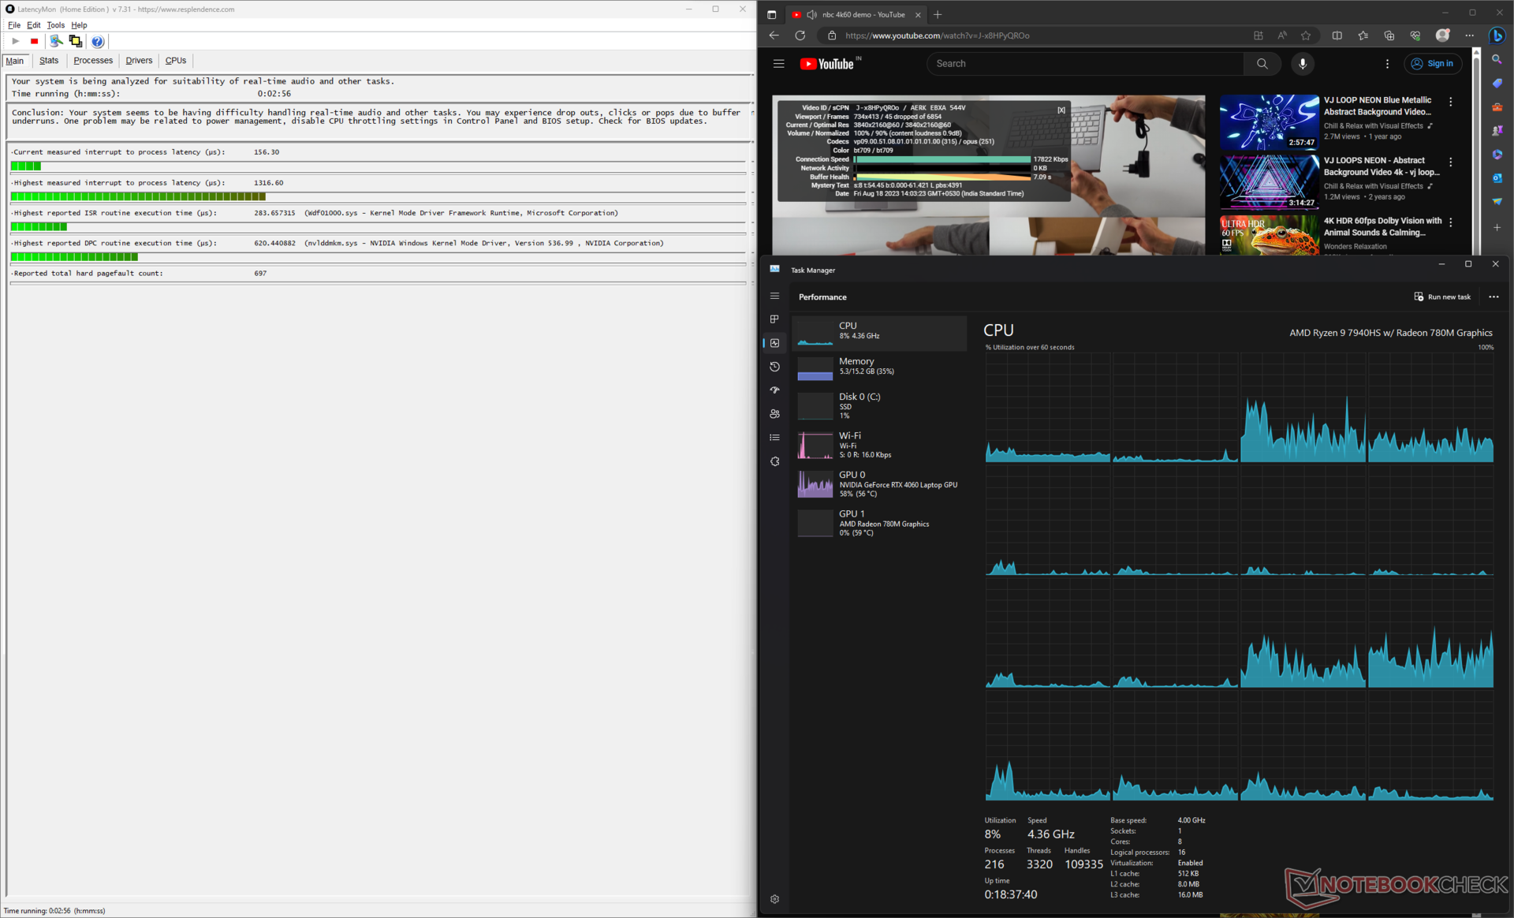1514x918 pixels.
Task: Click the blue Help question mark icon
Action: point(97,41)
